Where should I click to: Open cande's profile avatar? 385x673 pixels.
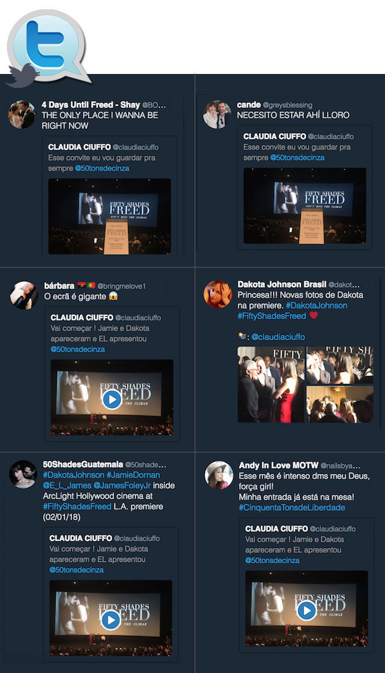tap(217, 115)
